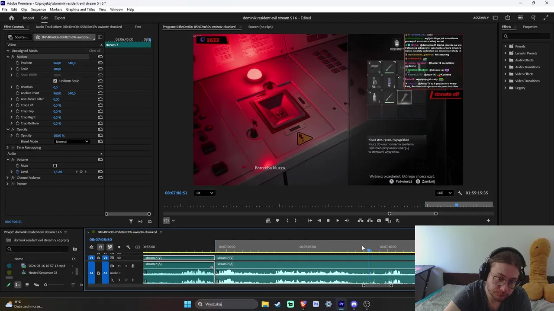Go to Out point
554x311 pixels.
tap(346, 221)
